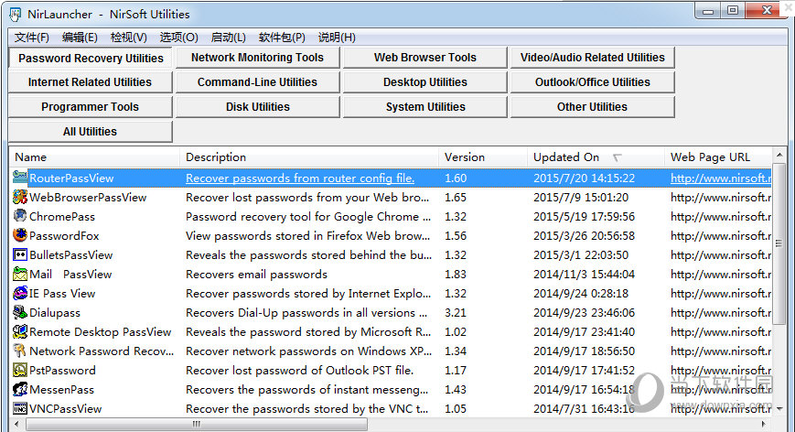Screen dimensions: 795x432
Task: Select the ChromePass icon
Action: click(x=20, y=216)
